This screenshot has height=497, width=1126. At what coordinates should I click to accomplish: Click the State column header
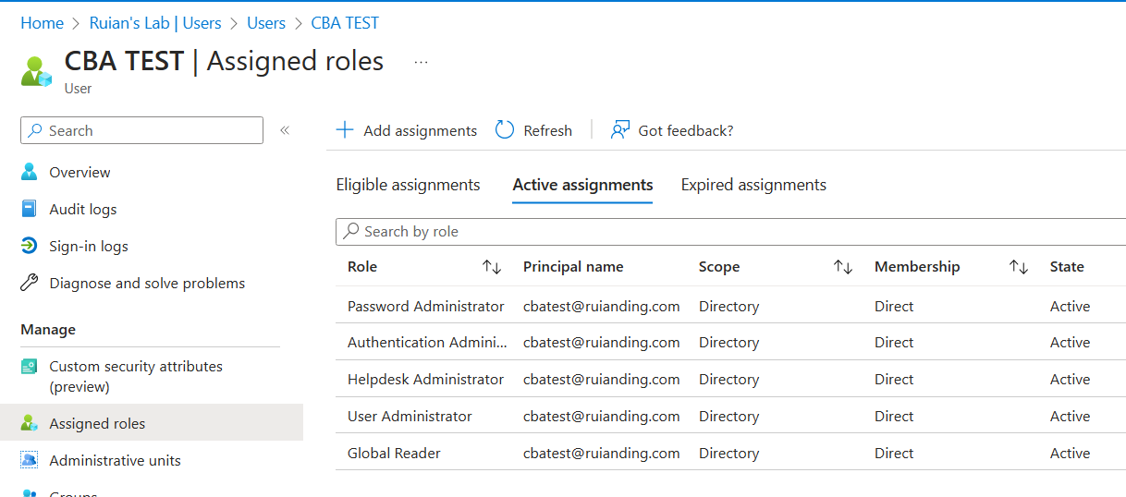click(x=1067, y=267)
